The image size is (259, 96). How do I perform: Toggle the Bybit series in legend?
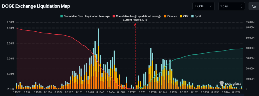click(x=196, y=16)
